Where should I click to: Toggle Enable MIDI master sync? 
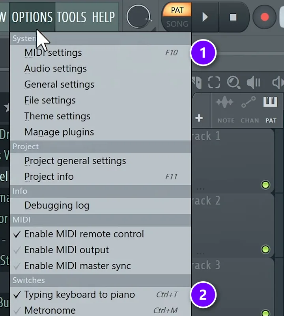click(x=101, y=266)
